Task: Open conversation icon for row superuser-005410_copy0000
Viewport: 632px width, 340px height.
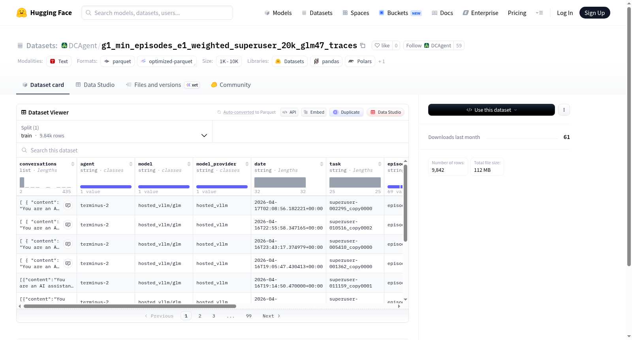Action: pos(68,244)
